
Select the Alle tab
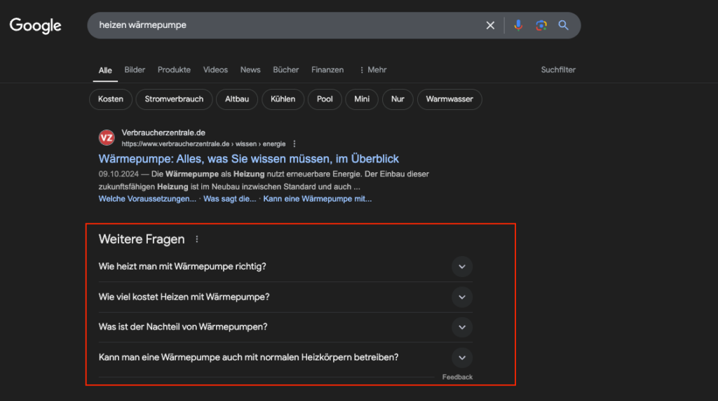point(105,71)
